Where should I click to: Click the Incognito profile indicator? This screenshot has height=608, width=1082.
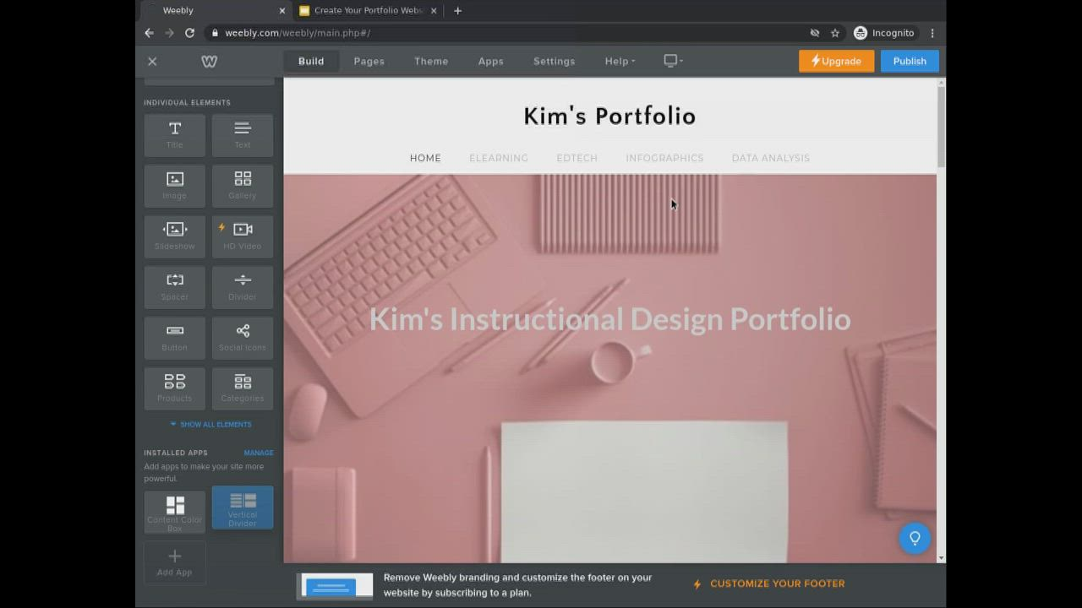click(884, 33)
